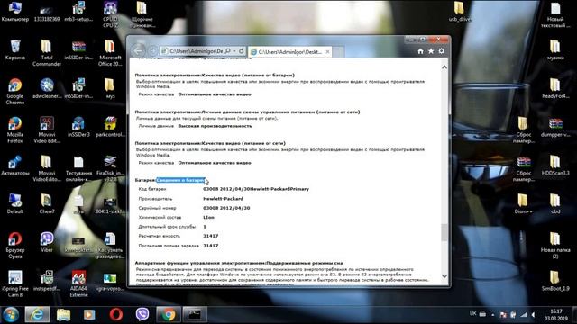Image resolution: width=577 pixels, height=324 pixels.
Task: Open the Viber desktop shortcut
Action: coord(47,242)
